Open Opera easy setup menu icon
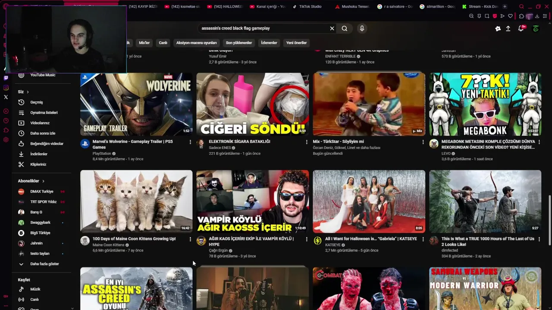Viewport: 552px width, 310px height. tap(545, 16)
